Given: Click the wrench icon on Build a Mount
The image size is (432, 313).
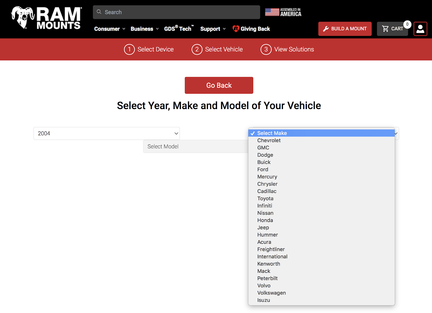Looking at the screenshot, I should pos(326,29).
